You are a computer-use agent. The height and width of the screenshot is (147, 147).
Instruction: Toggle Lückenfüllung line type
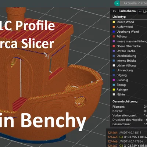point(126,65)
